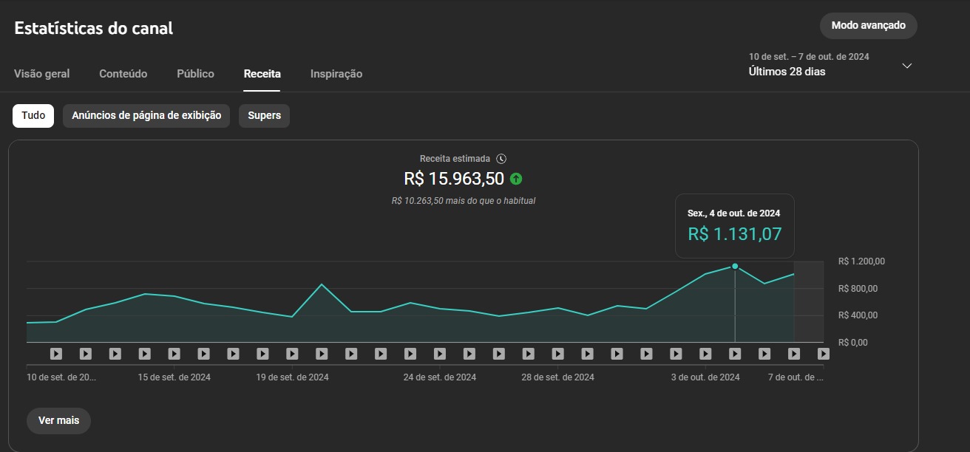
Task: Select the last video marker at the timeline's right end
Action: (x=823, y=354)
